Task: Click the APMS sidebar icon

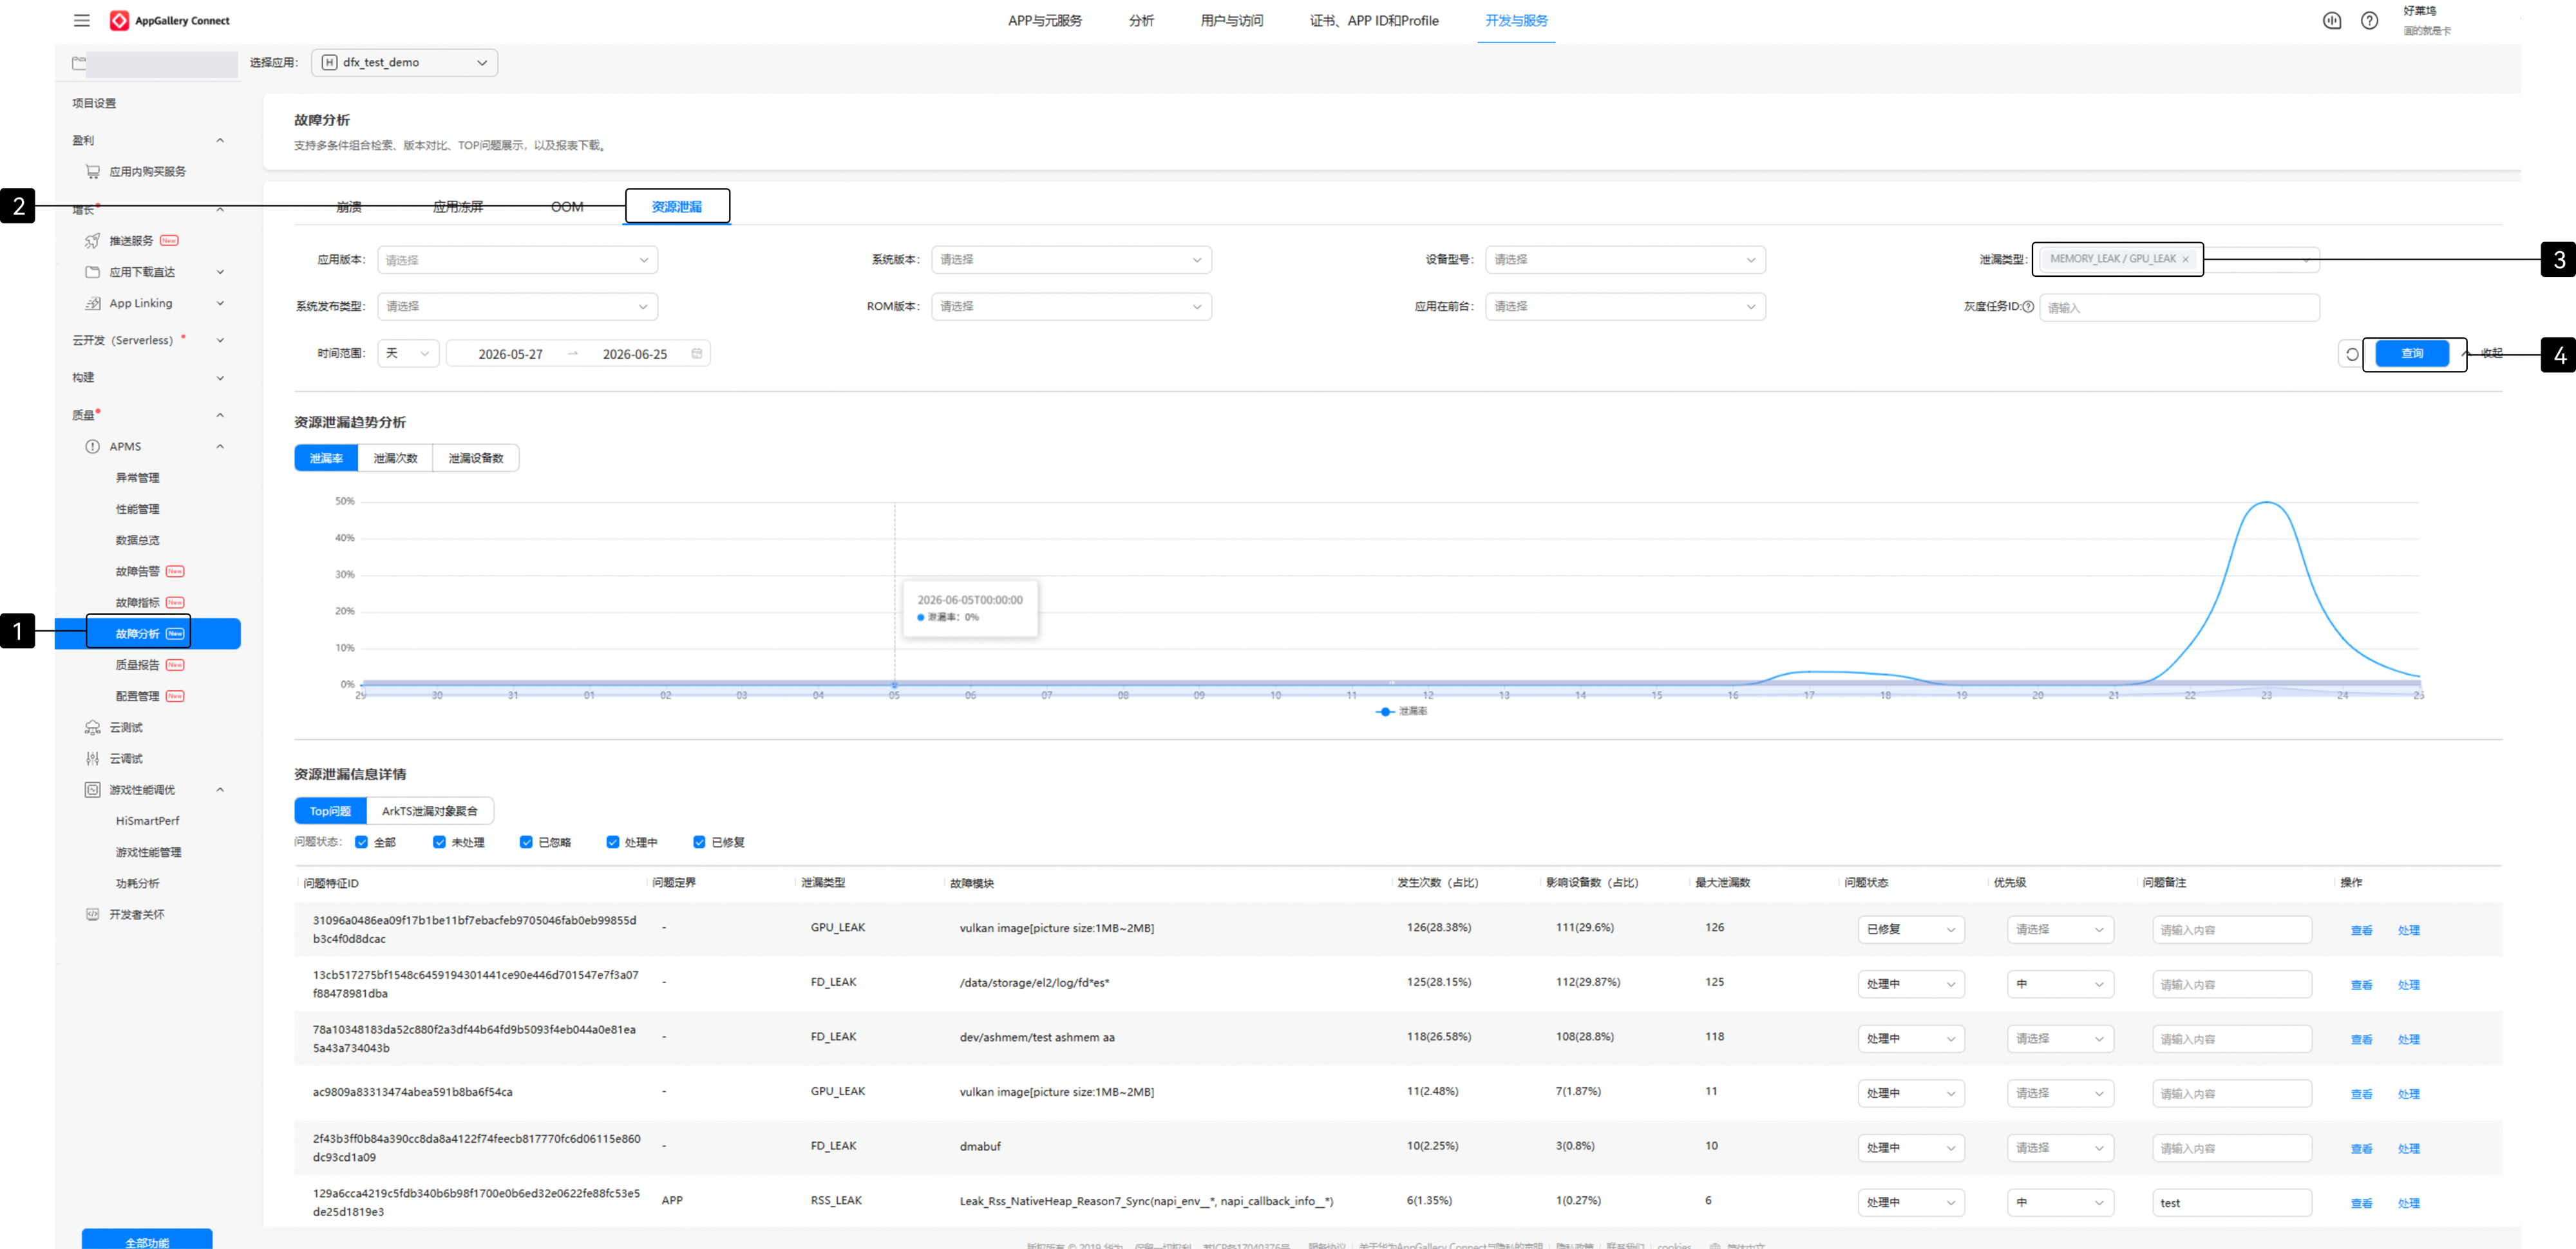Action: tap(92, 446)
